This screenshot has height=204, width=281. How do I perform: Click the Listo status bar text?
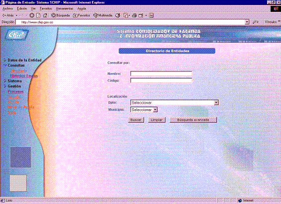9,201
